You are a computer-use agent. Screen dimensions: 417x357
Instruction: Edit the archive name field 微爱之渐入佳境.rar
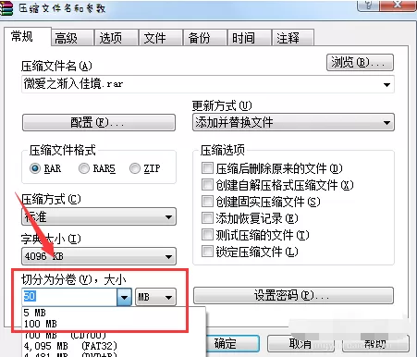tap(202, 84)
